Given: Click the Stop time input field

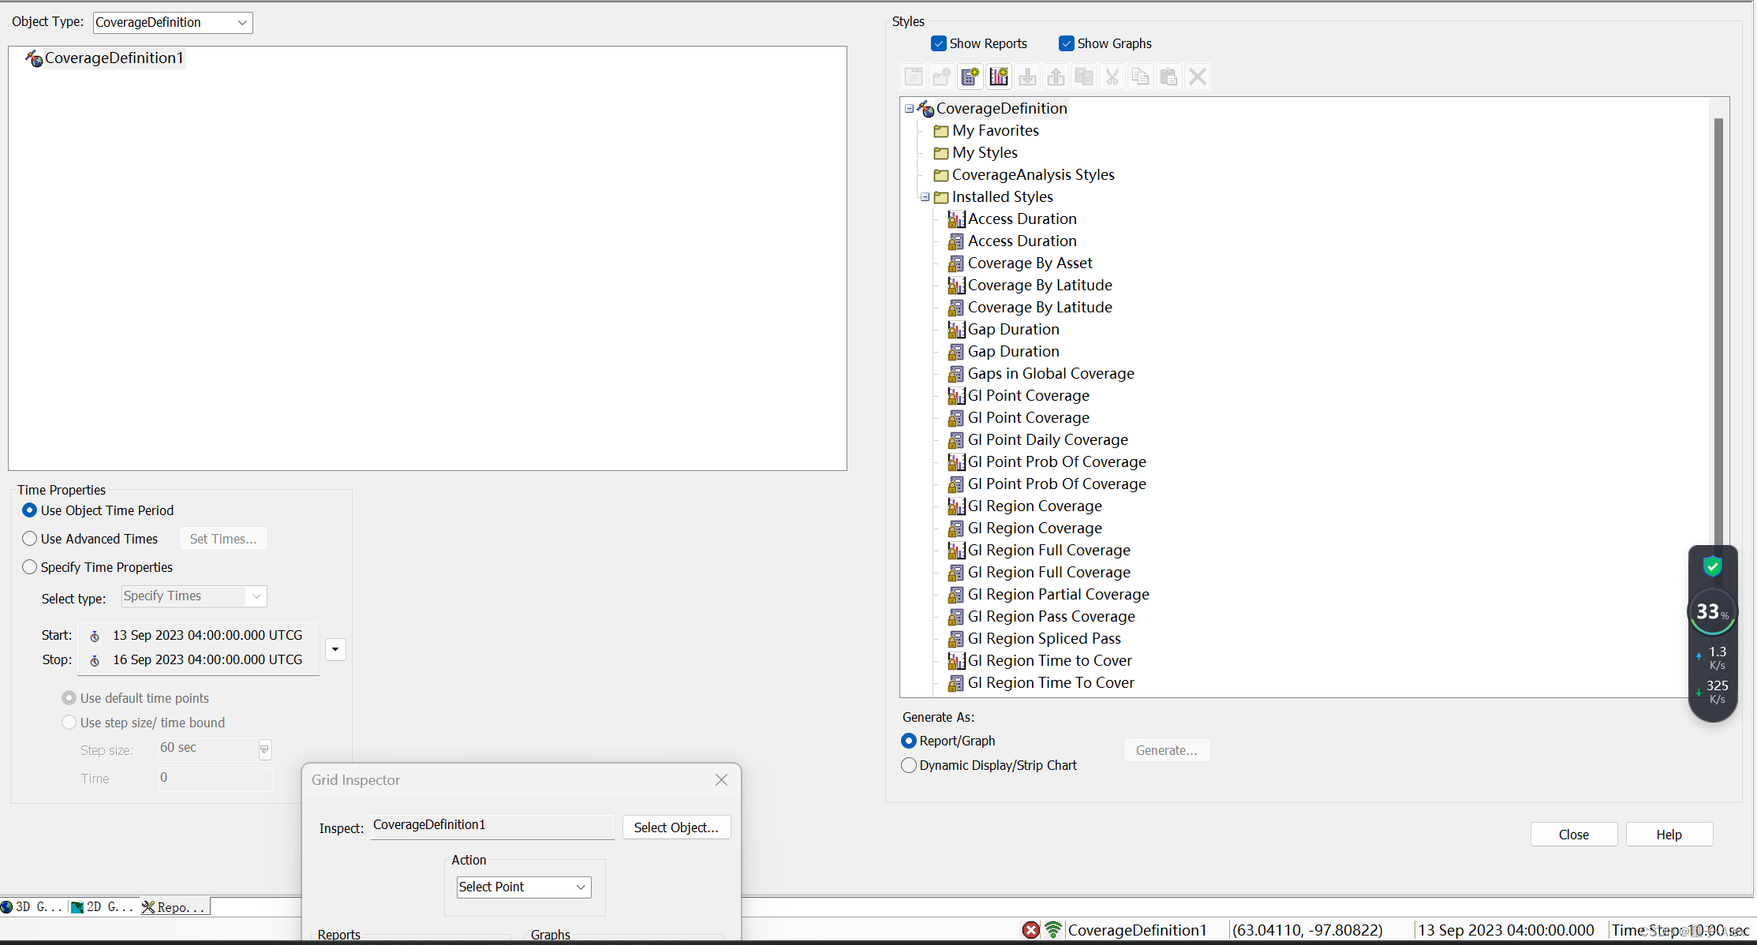Looking at the screenshot, I should coord(207,660).
